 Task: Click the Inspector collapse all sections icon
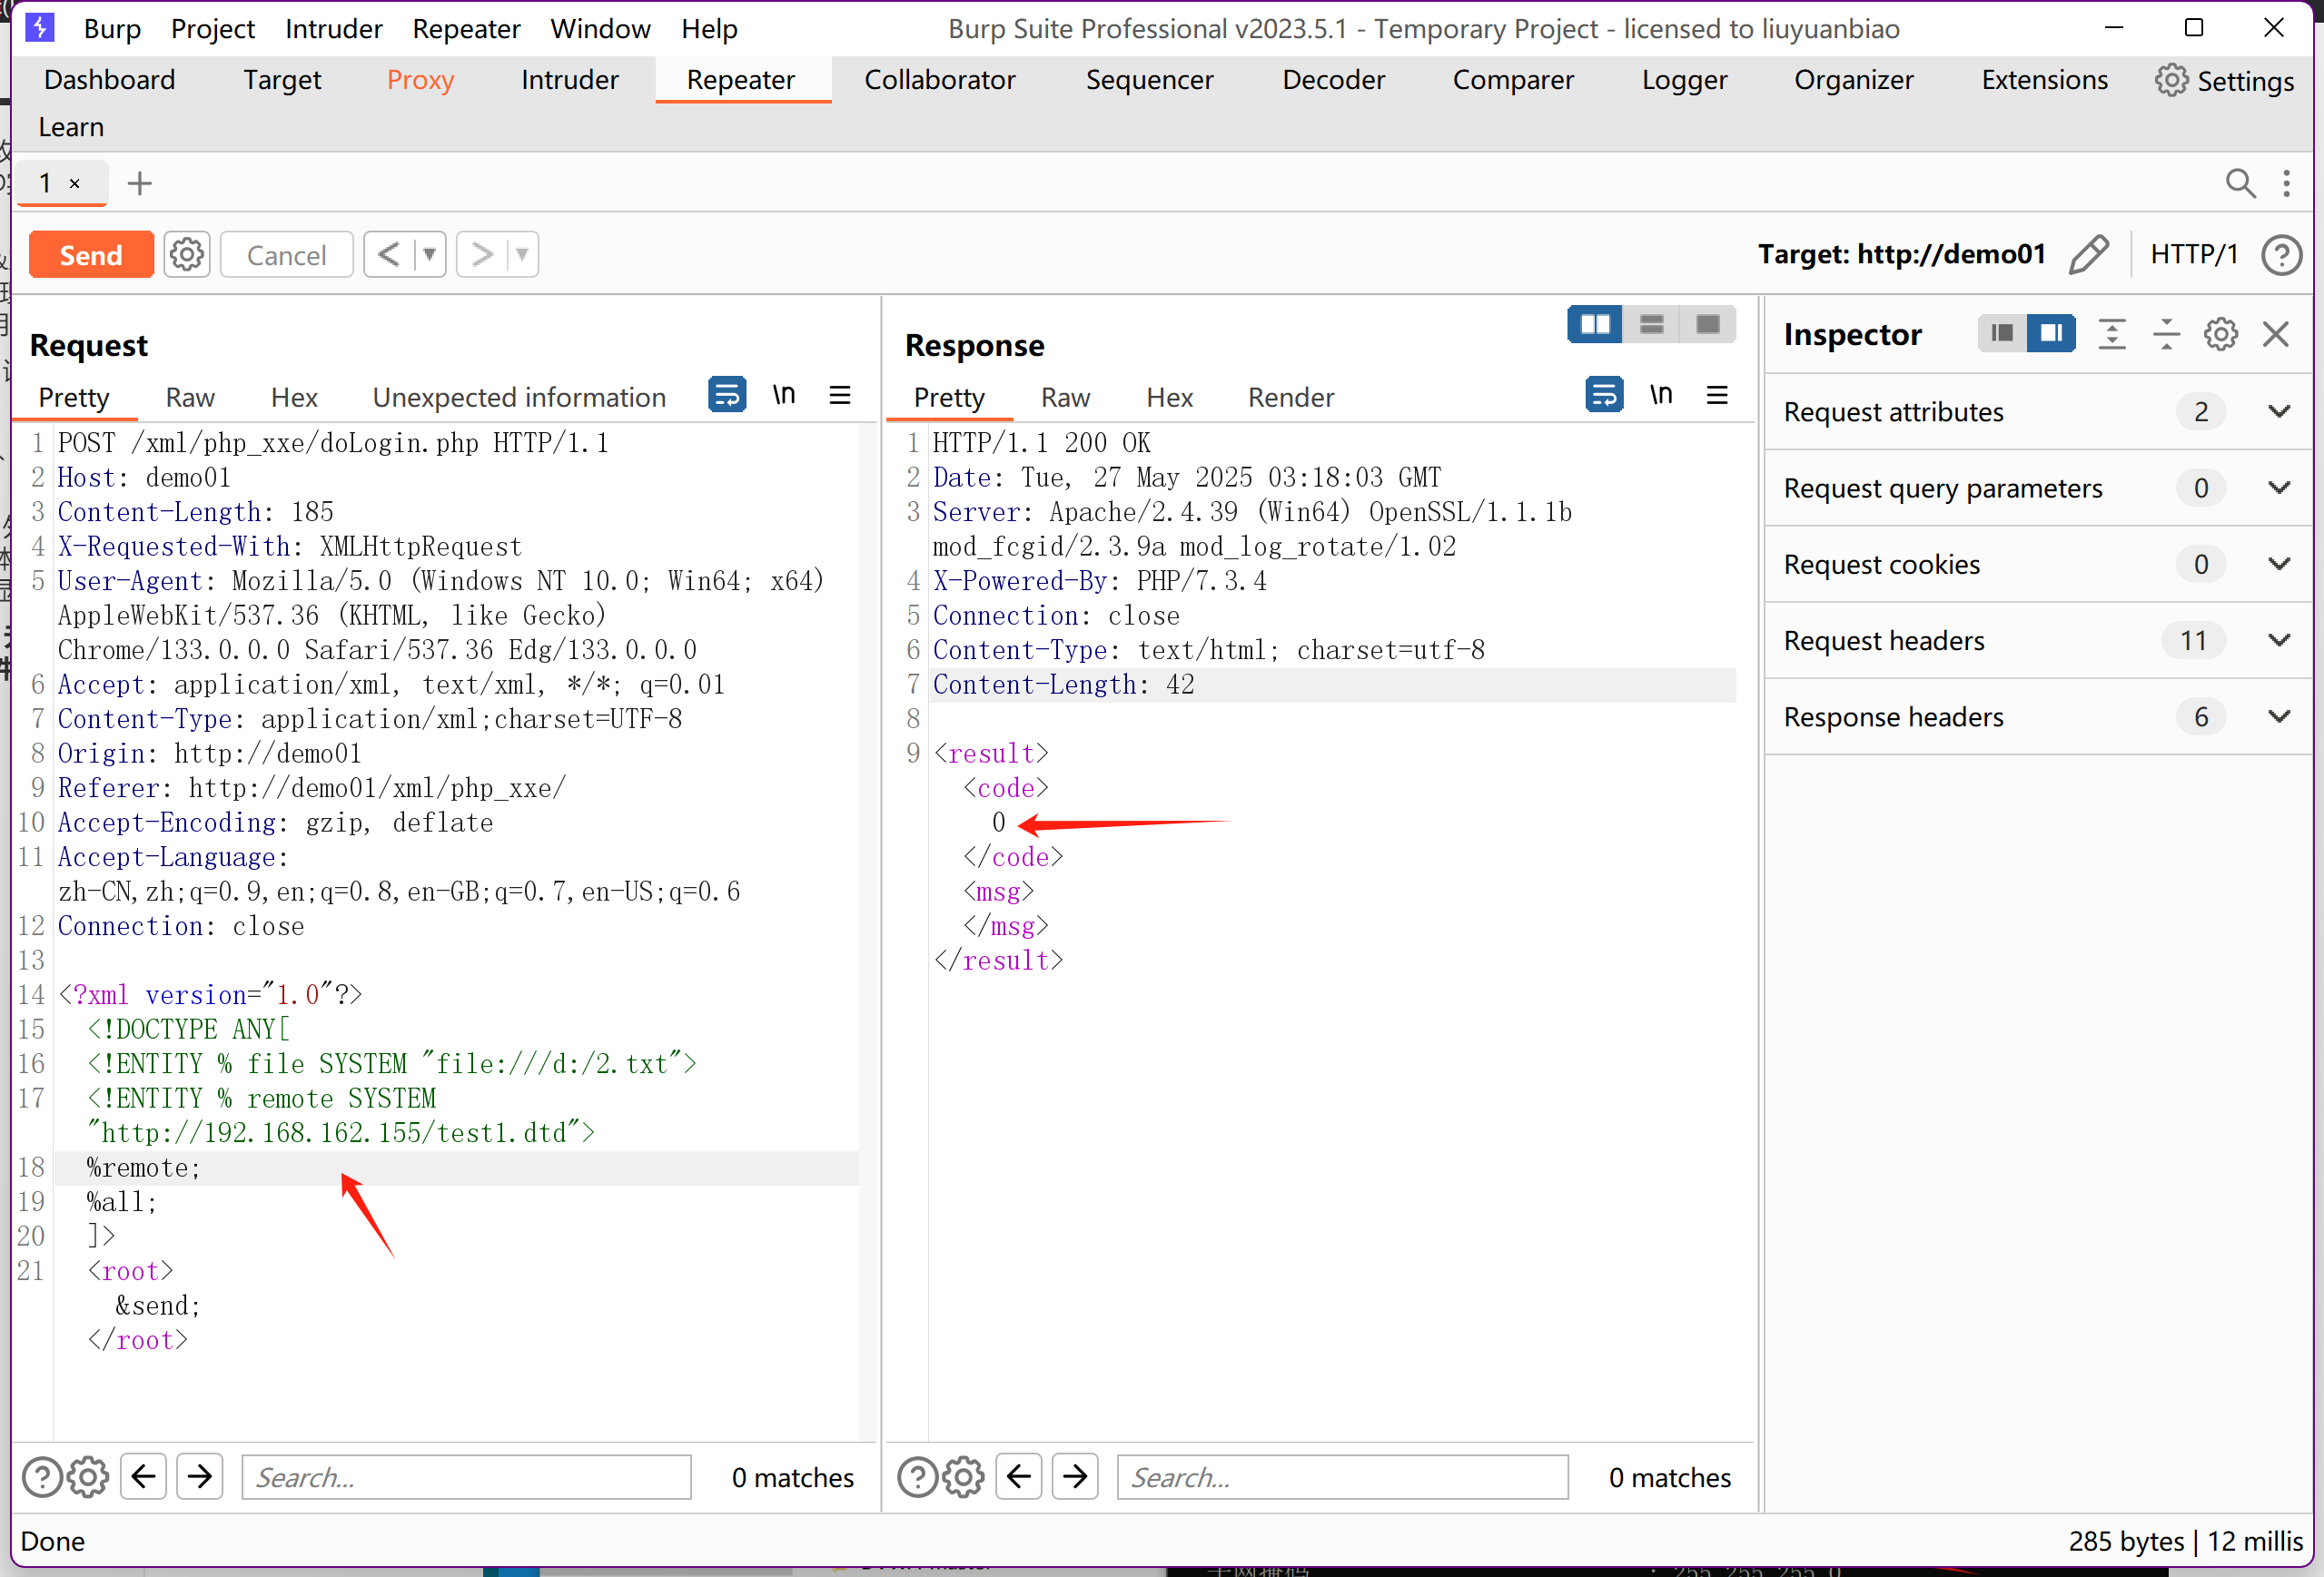click(x=2166, y=334)
